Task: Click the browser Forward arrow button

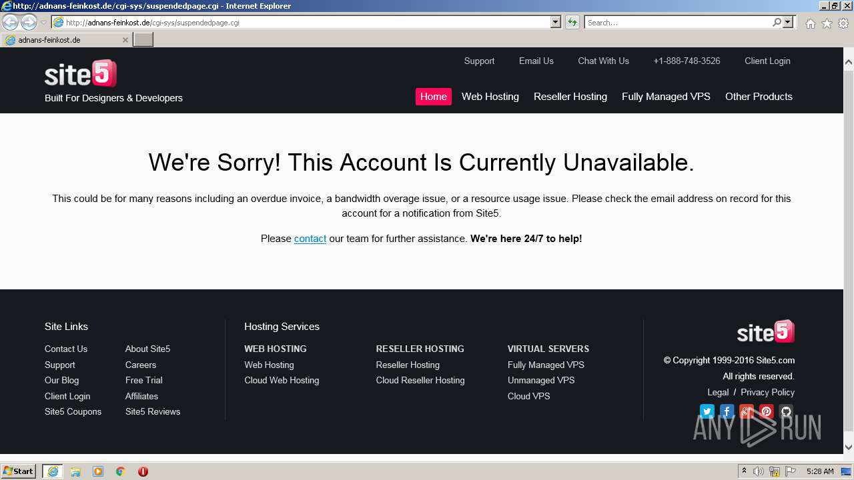Action: tap(29, 23)
